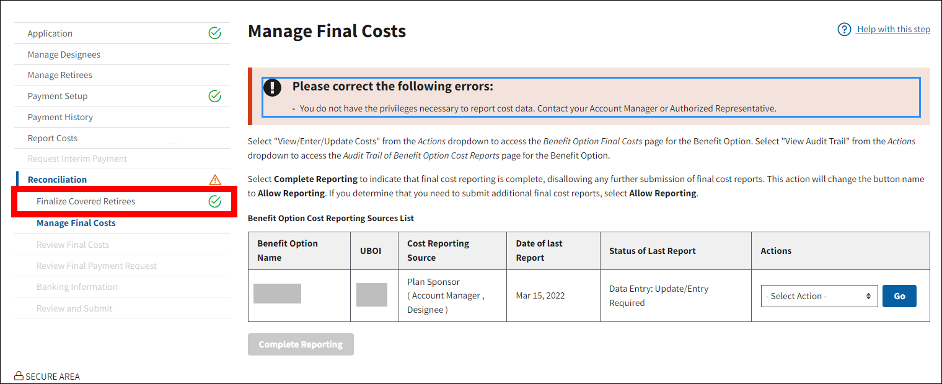Click the orange warning triangle beside Reconciliation

pos(215,180)
